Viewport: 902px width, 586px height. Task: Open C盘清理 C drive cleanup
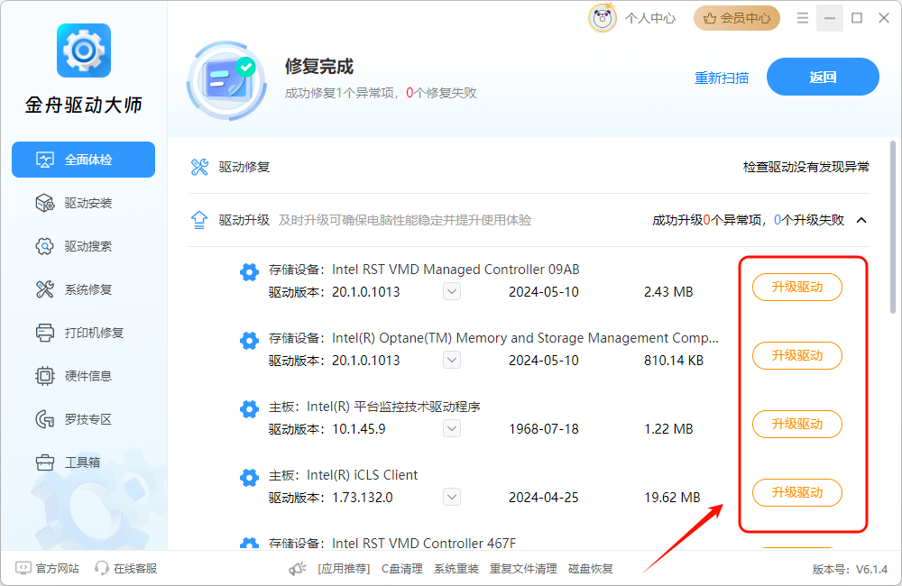402,569
